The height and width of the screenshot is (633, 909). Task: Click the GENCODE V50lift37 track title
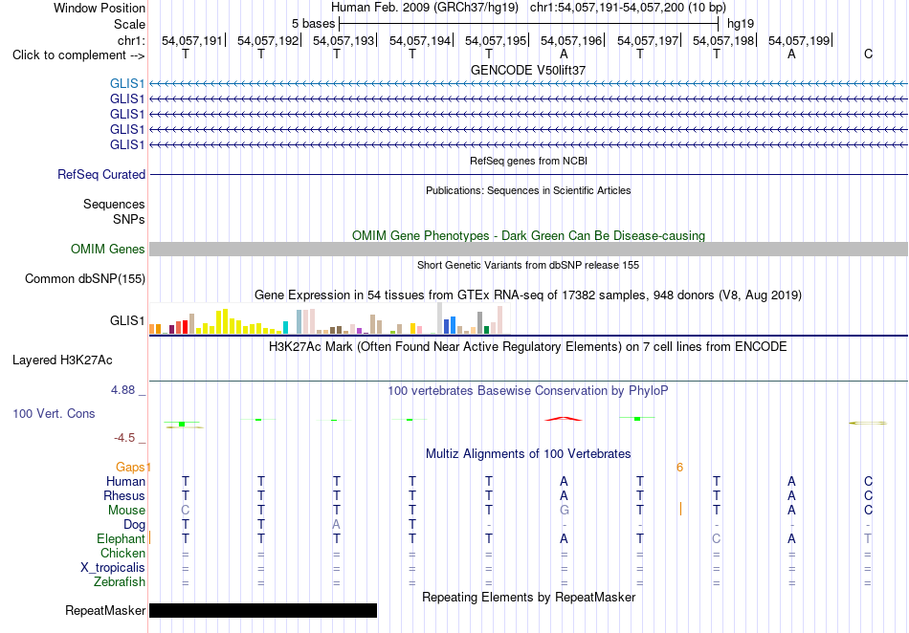click(x=528, y=70)
